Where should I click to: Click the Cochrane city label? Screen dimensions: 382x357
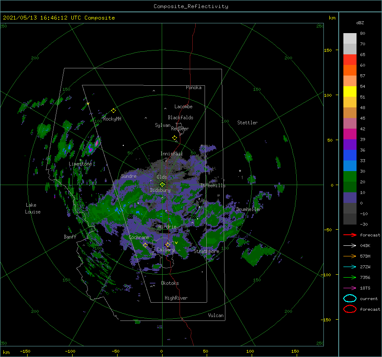click(x=139, y=237)
